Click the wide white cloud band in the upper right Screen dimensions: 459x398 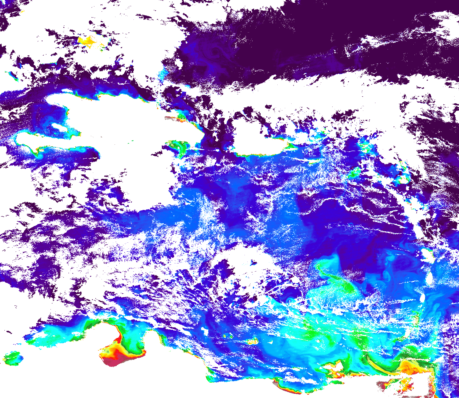click(306, 89)
